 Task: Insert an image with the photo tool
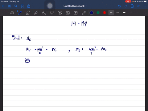[68, 13]
